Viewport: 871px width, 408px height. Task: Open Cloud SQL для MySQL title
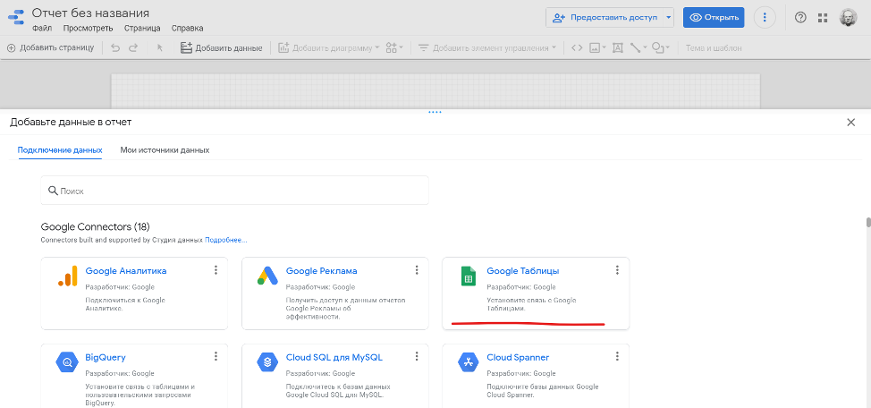point(334,357)
